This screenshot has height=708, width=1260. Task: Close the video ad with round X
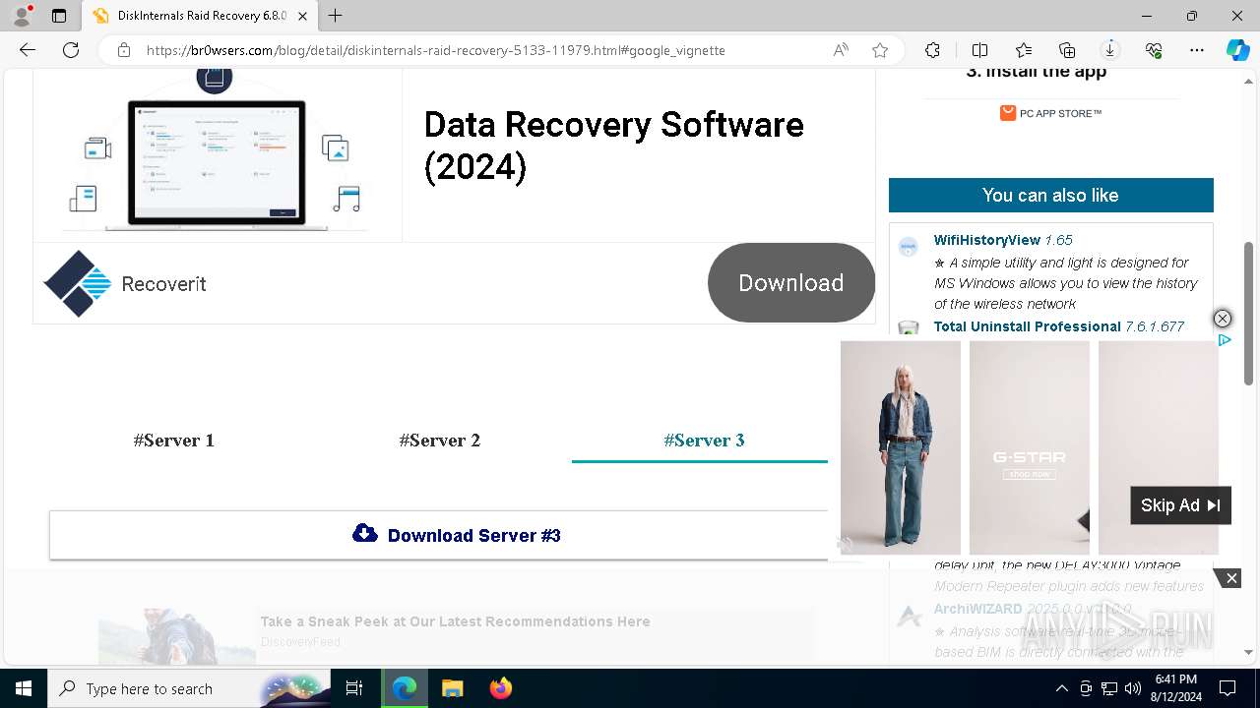point(1222,319)
